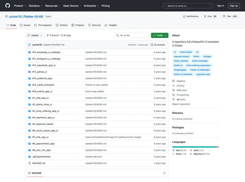Click the fork icon beside 86 forks
Image resolution: width=245 pixels, height=182 pixels.
coord(173,100)
